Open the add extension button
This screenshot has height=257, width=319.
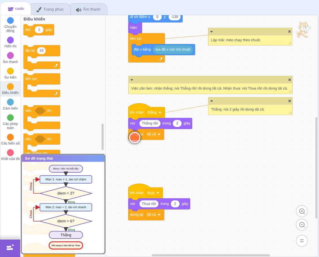(10, 248)
